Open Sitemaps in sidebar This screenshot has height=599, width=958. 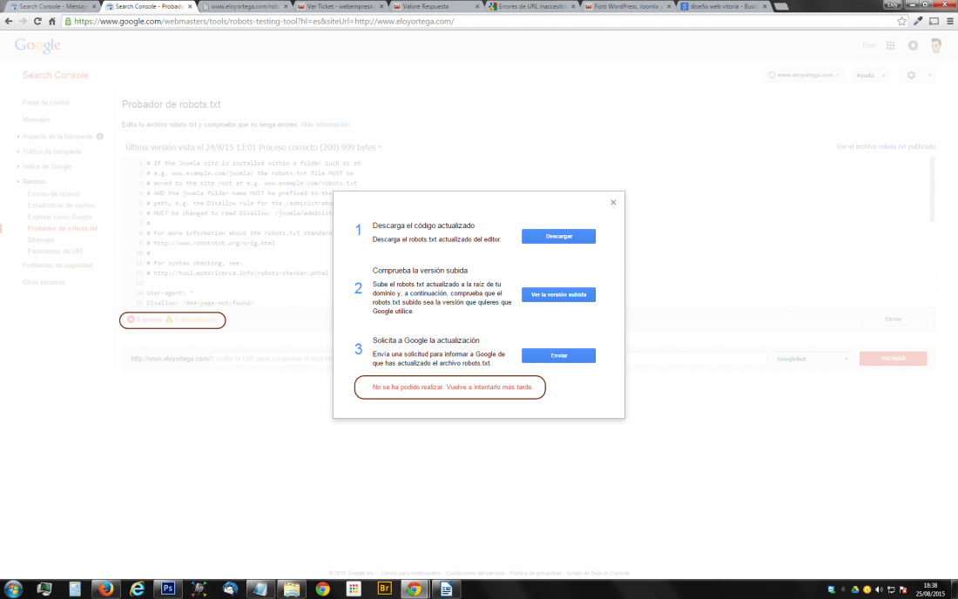click(x=41, y=240)
